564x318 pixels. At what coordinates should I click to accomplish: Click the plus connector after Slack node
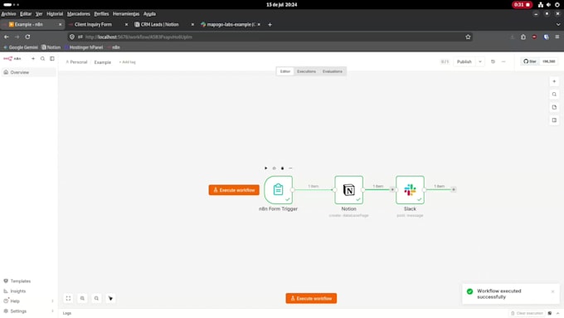click(x=454, y=189)
